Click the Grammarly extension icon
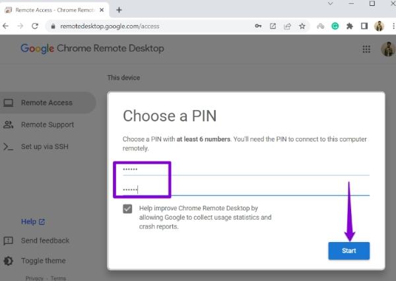This screenshot has width=396, height=281. pos(335,26)
